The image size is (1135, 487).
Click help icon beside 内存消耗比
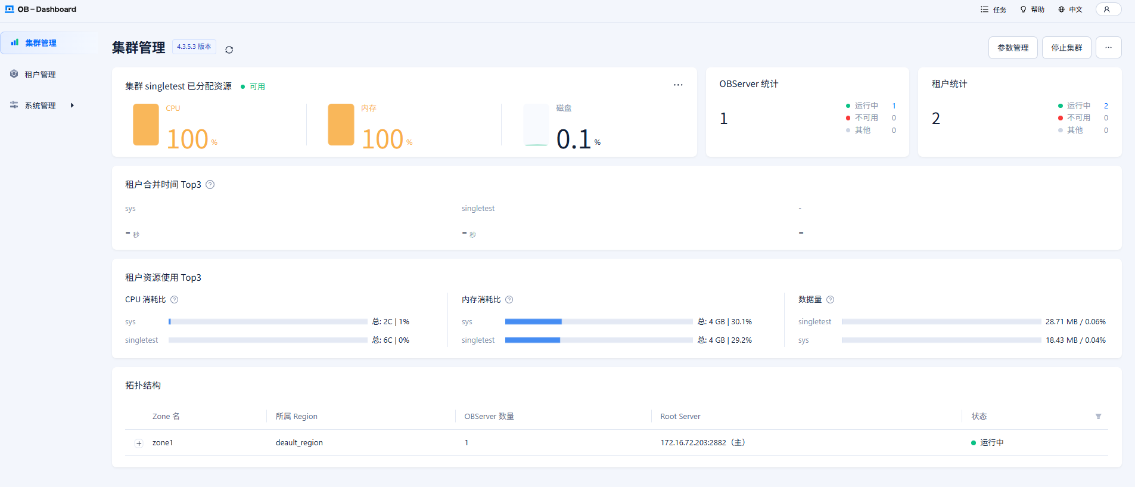tap(509, 300)
